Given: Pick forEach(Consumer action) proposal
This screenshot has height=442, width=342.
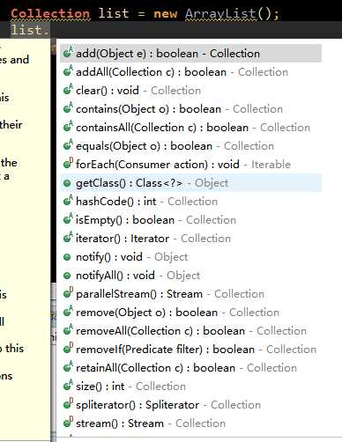Looking at the screenshot, I should [x=190, y=165].
